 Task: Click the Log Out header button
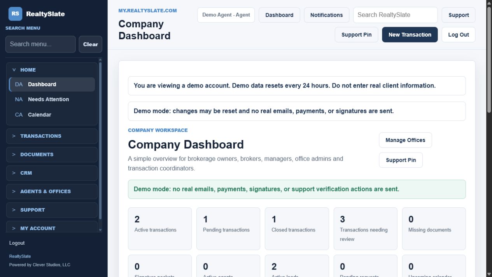(x=459, y=35)
